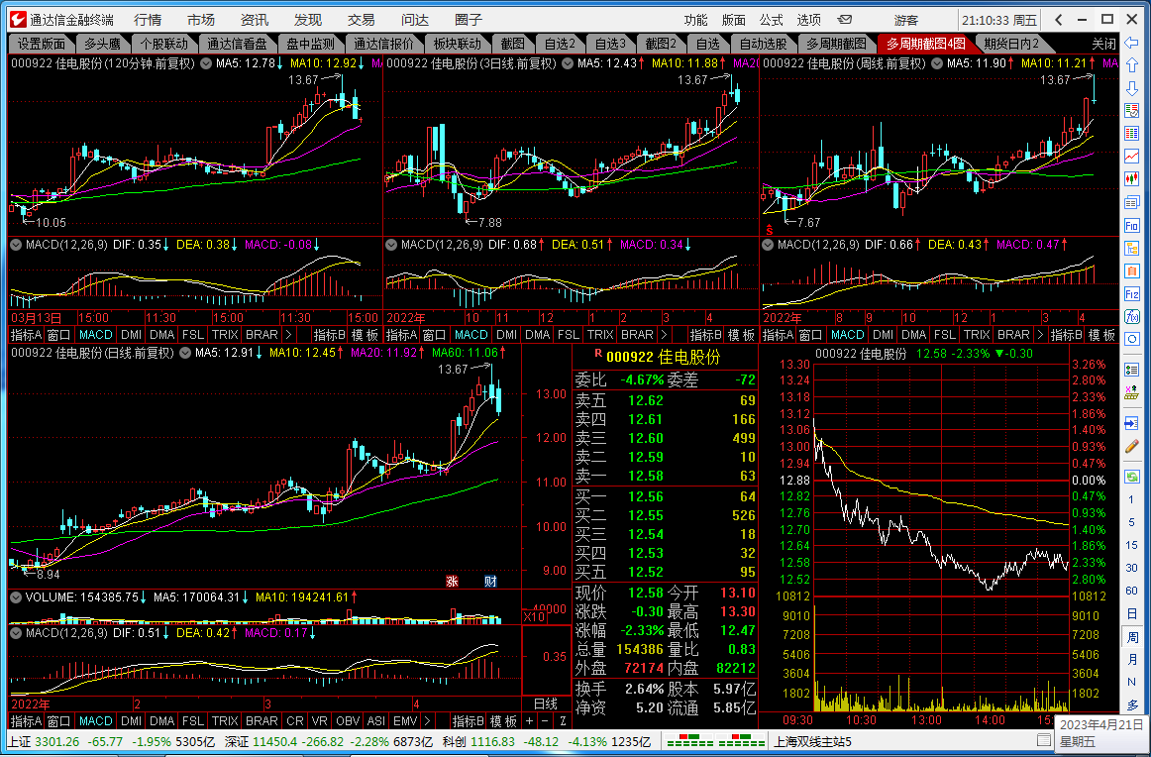Open the 市场 menu
Screen dimensions: 1151x757
point(201,20)
